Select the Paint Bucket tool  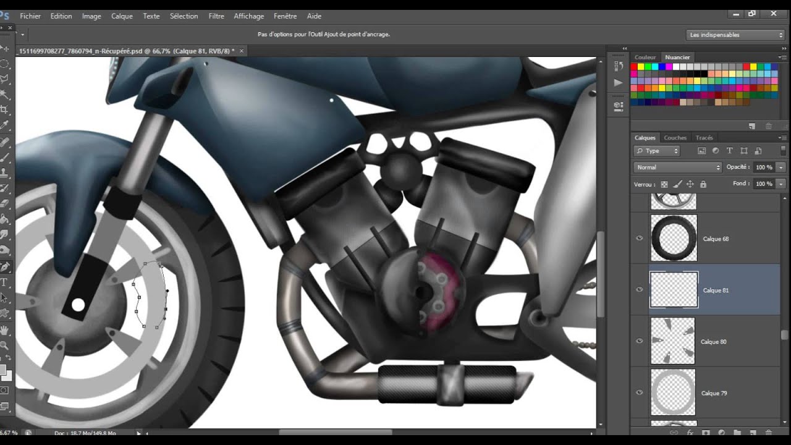point(5,219)
